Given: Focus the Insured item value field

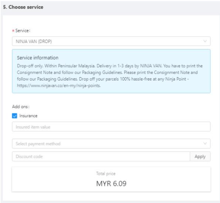Looking at the screenshot, I should [111, 127].
